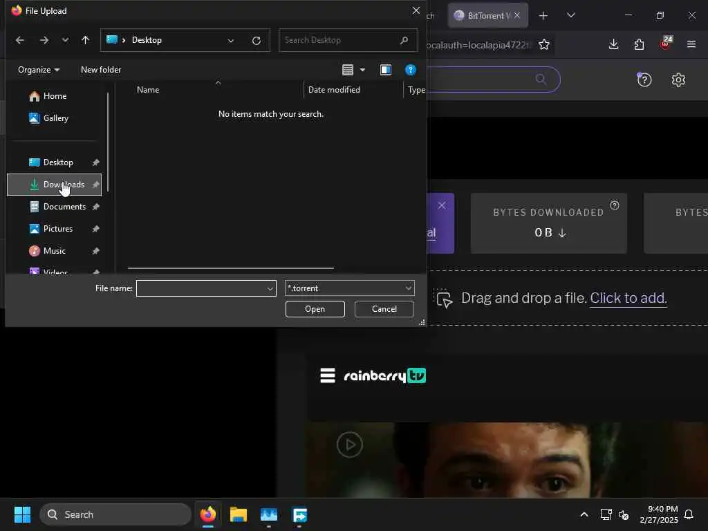The width and height of the screenshot is (708, 531).
Task: Create a New folder
Action: (x=101, y=70)
